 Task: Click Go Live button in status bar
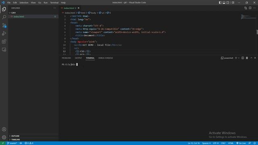(241, 143)
